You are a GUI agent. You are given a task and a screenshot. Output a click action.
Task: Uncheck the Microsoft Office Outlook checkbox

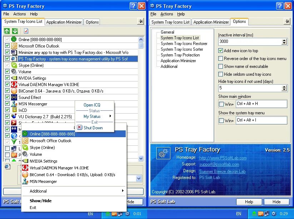[x=7, y=46]
